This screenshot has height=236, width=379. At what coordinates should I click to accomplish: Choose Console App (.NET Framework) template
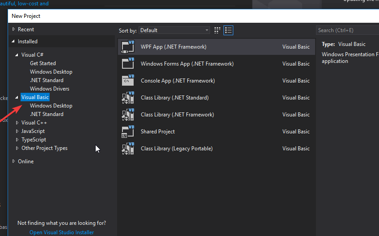pyautogui.click(x=217, y=81)
